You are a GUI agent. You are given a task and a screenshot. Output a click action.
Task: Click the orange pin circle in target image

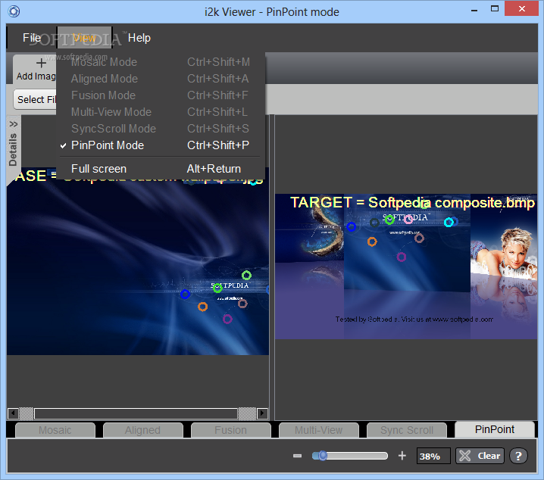[x=372, y=242]
